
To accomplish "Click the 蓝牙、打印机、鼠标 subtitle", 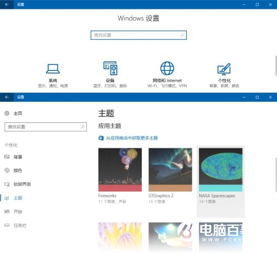I will [110, 86].
